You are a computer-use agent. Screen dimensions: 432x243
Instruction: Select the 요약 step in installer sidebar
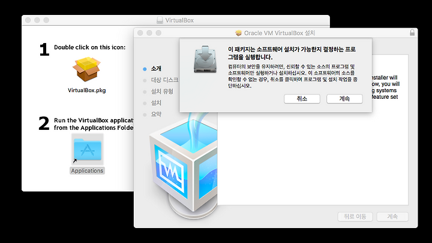pos(156,114)
